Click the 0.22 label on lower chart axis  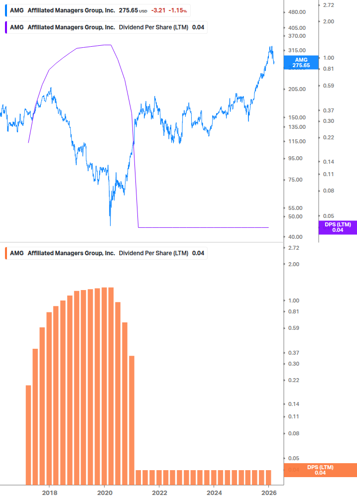click(293, 381)
